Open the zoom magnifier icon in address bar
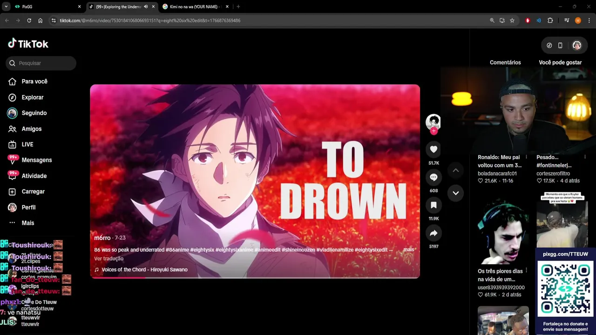The image size is (596, 335). point(492,20)
